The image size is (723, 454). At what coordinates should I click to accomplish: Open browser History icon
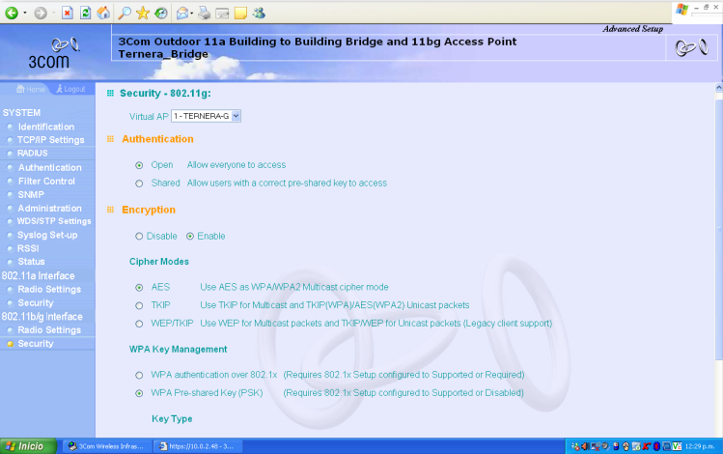[x=160, y=13]
